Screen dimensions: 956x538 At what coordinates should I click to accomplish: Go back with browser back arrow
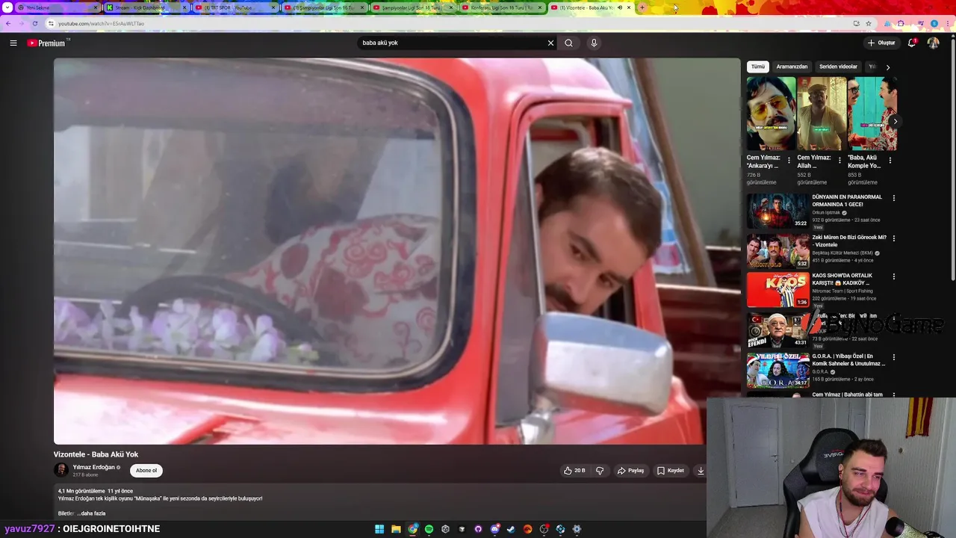click(8, 23)
